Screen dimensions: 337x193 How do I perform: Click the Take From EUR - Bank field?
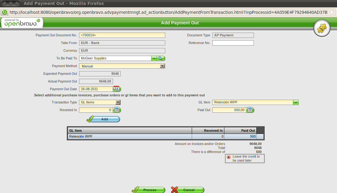coord(122,43)
